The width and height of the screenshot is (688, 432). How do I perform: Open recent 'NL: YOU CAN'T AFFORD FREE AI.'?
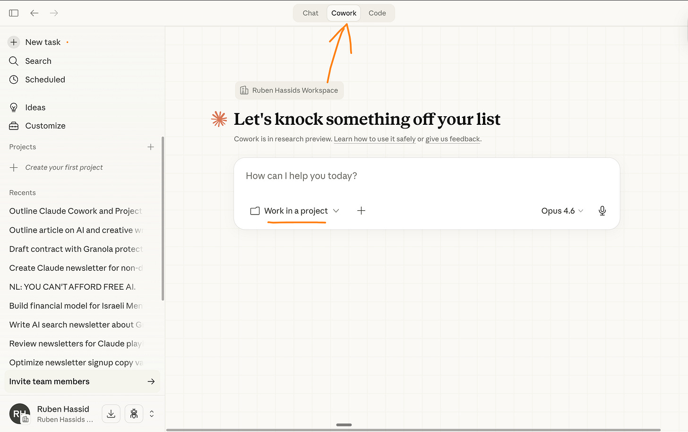(x=72, y=287)
